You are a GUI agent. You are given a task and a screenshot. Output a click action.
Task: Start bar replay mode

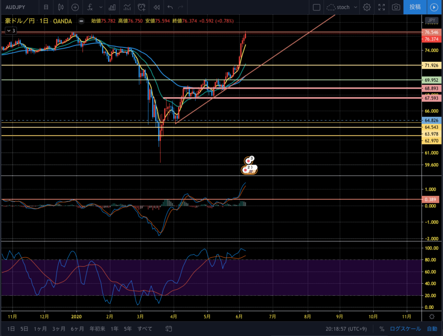click(x=157, y=7)
